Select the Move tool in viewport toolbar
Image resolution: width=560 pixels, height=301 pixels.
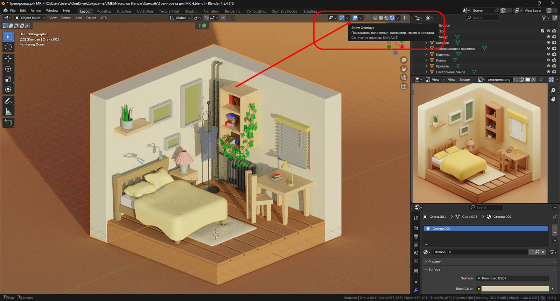point(8,58)
